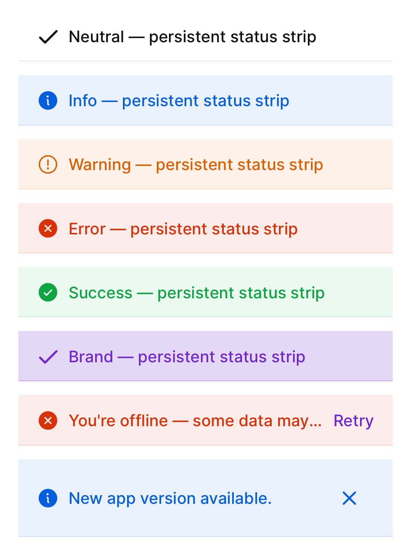Select the Neutral persistent status strip text
This screenshot has width=411, height=548.
(193, 37)
